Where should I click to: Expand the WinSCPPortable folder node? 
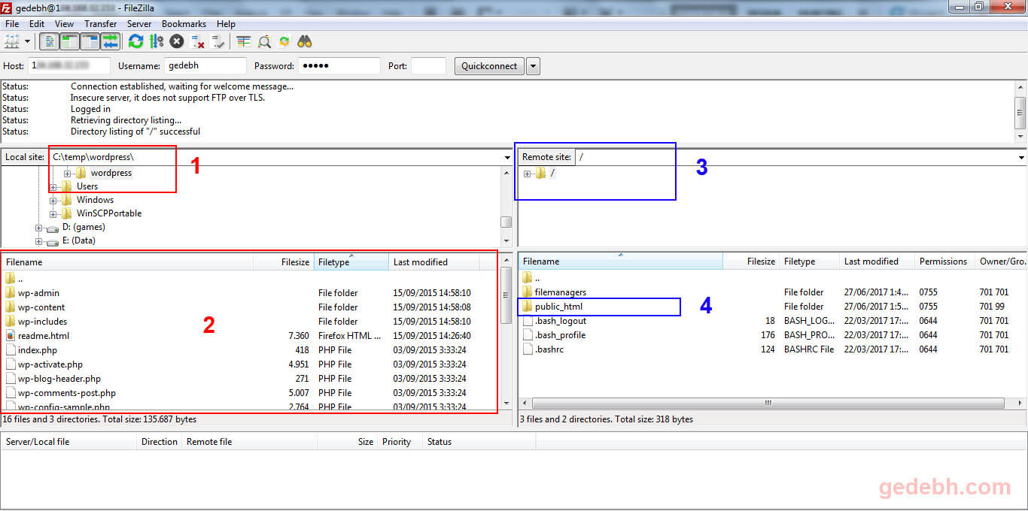coord(53,214)
